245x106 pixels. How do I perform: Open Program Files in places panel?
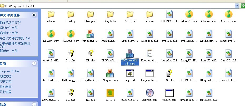pos(9,71)
